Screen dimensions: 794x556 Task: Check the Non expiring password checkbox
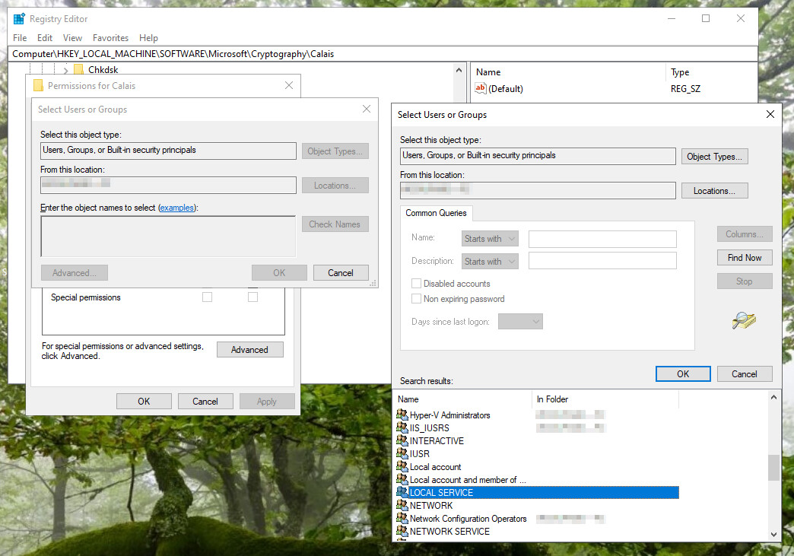click(x=416, y=299)
